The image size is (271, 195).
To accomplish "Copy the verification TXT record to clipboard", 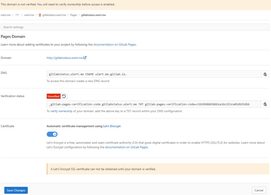I will point(265,104).
